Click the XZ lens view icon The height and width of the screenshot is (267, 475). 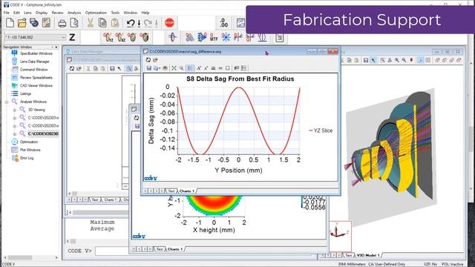tap(120, 37)
